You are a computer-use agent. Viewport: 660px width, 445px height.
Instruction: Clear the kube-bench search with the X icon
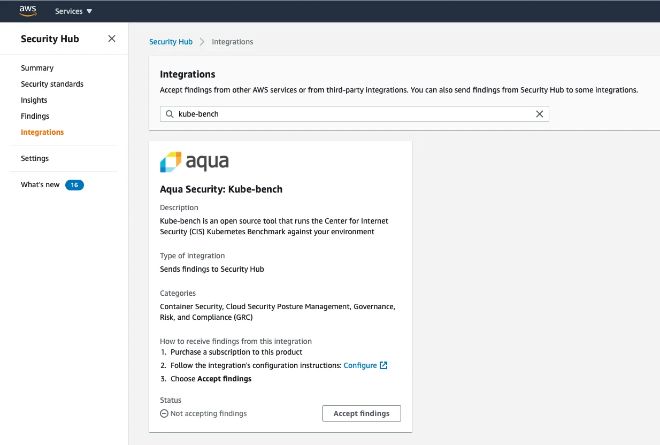pyautogui.click(x=540, y=114)
